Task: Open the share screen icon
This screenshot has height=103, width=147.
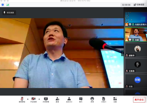Action: [46, 100]
